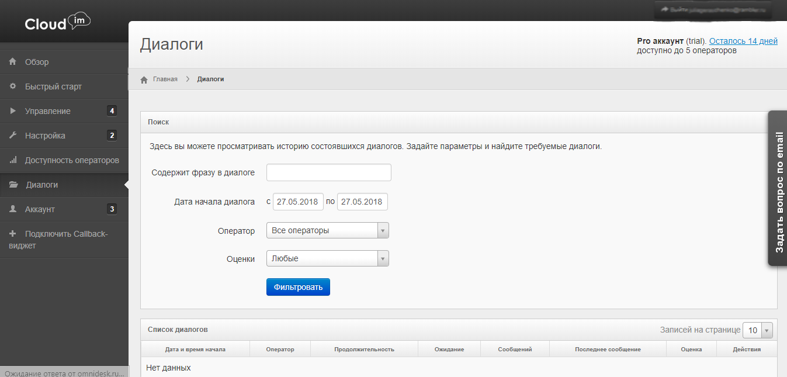Click the Содержит фразу в диалоге input field
The image size is (787, 377).
point(328,172)
